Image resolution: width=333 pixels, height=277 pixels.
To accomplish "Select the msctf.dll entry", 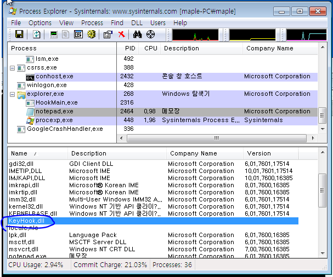I will click(153, 243).
